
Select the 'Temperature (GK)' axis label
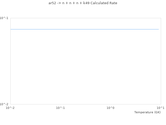[x=147, y=112]
